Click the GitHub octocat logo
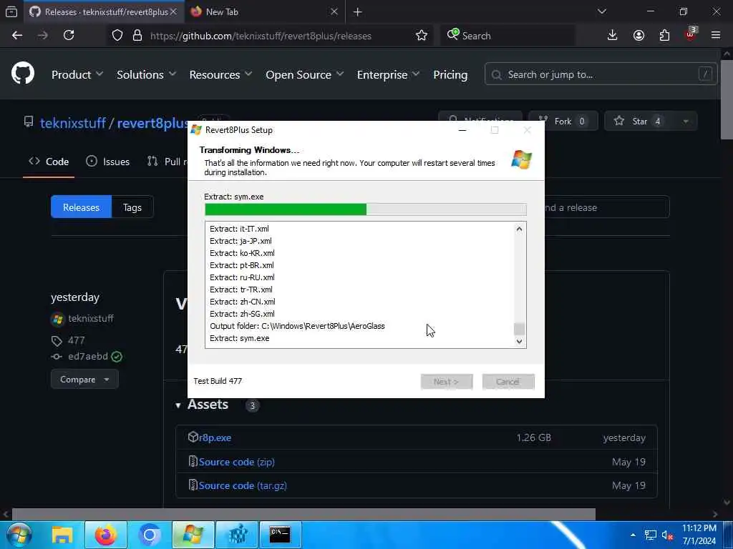This screenshot has height=549, width=733. 23,74
